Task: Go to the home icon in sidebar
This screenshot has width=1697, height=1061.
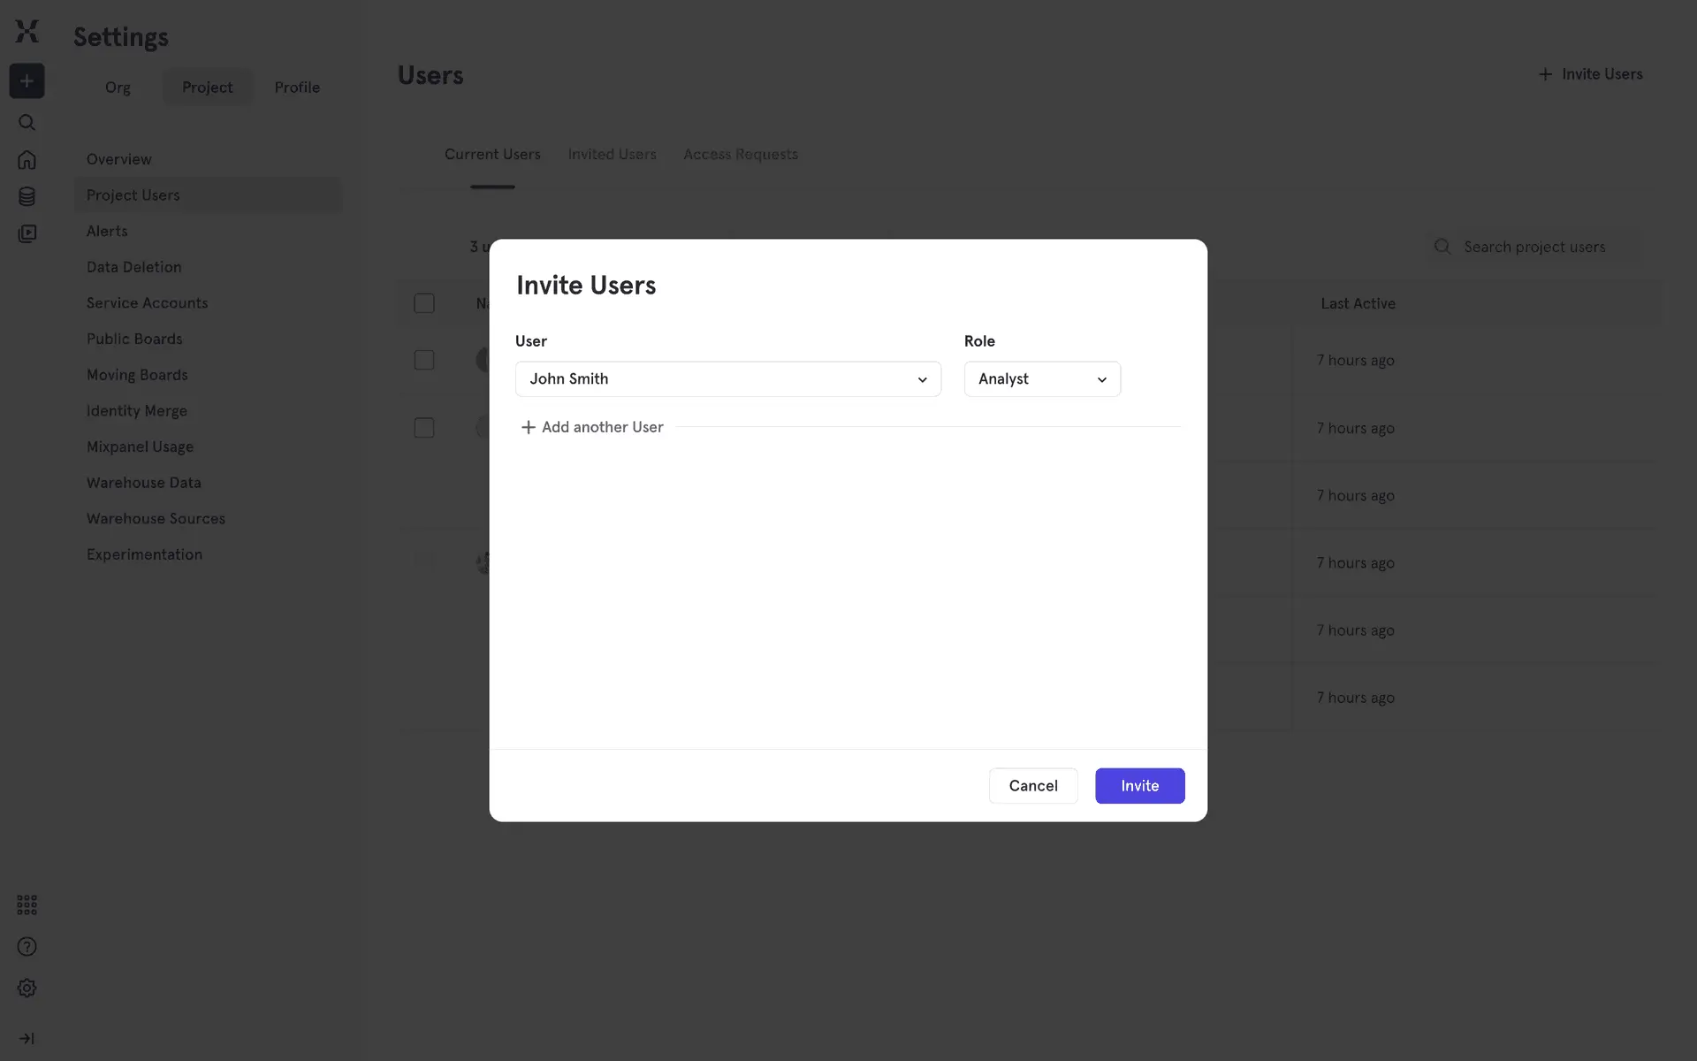Action: [27, 160]
